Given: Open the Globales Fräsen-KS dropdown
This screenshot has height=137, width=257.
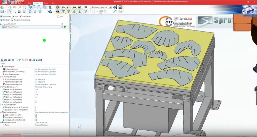Looking at the screenshot, I should coord(110,7).
